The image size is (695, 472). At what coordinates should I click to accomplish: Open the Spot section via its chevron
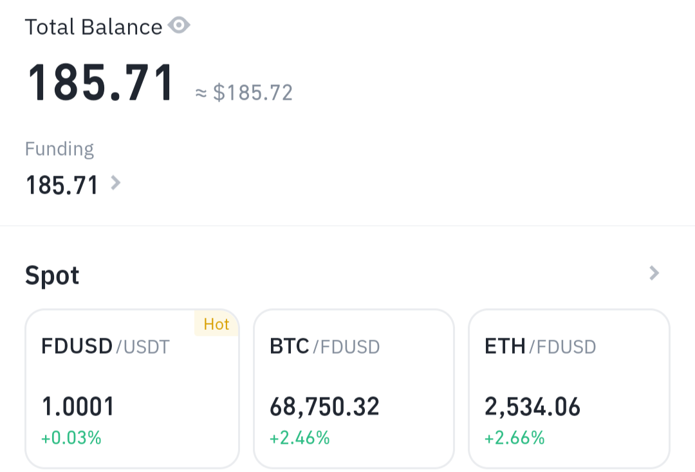pyautogui.click(x=654, y=273)
